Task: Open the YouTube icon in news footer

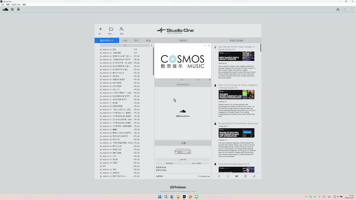Action: click(x=237, y=176)
